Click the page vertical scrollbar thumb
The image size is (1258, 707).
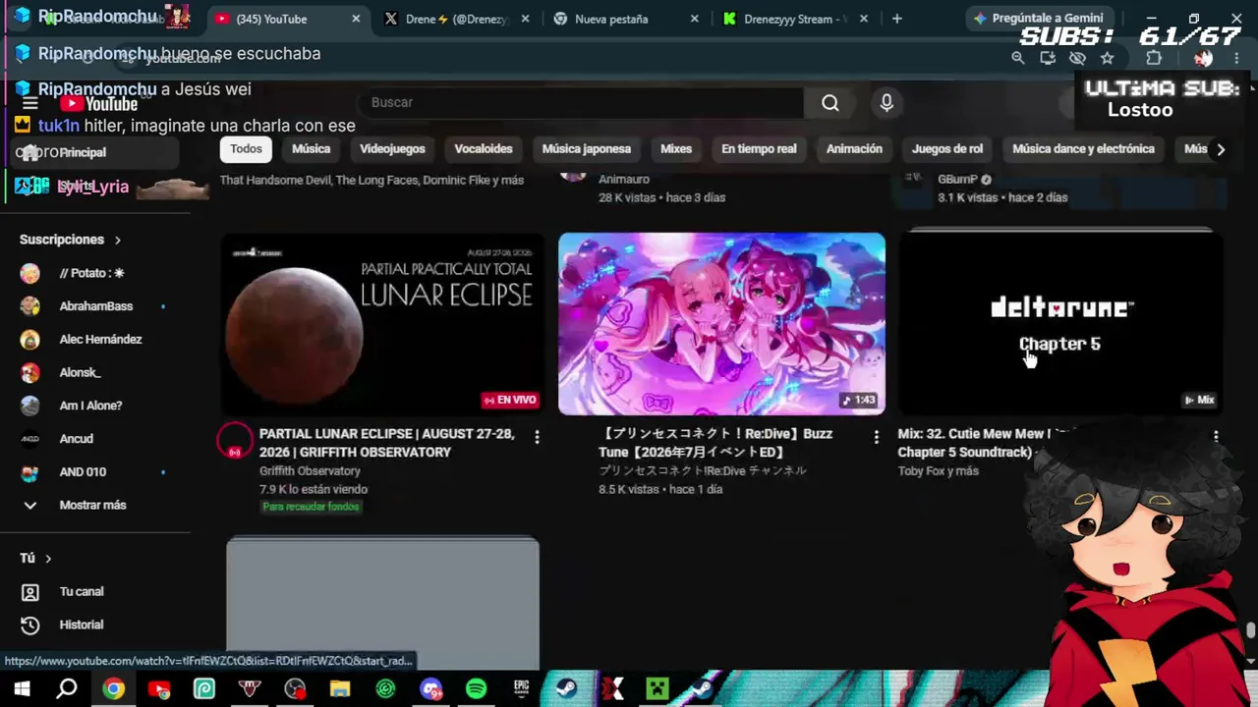[1250, 631]
